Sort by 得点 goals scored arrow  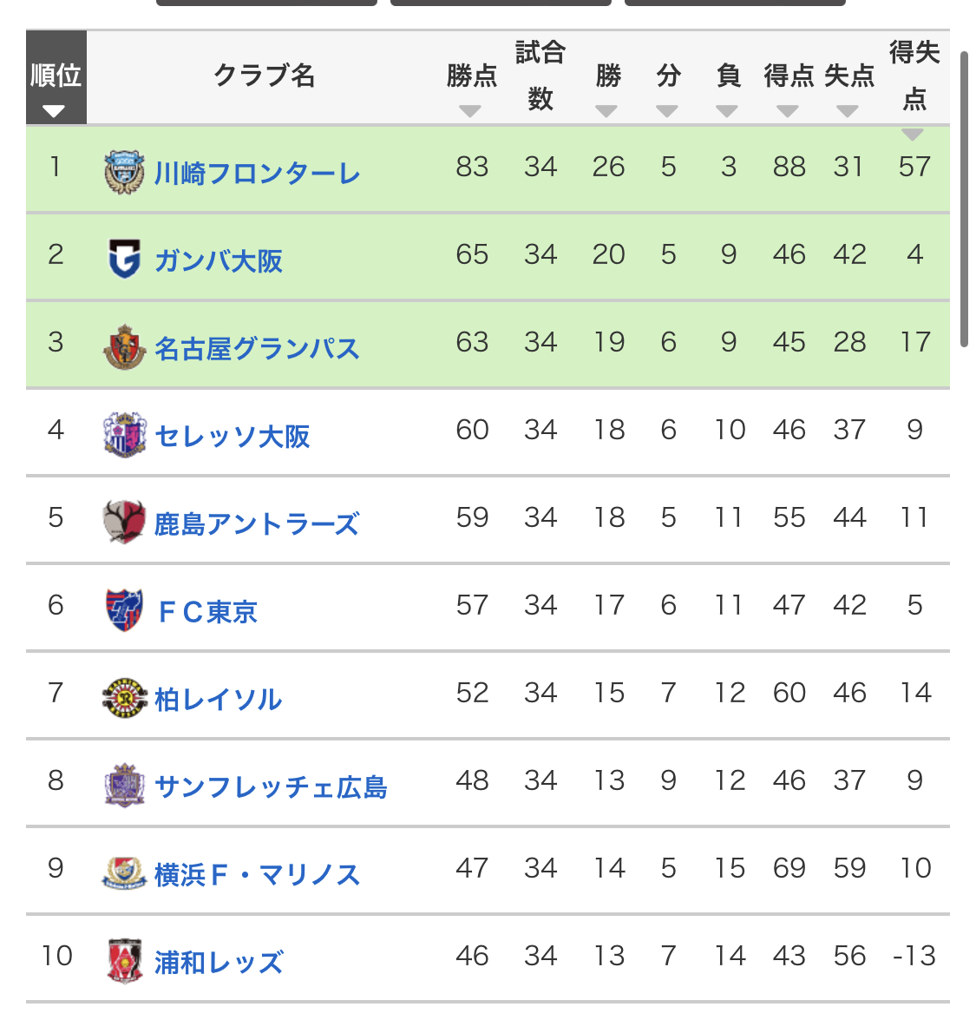pos(788,111)
